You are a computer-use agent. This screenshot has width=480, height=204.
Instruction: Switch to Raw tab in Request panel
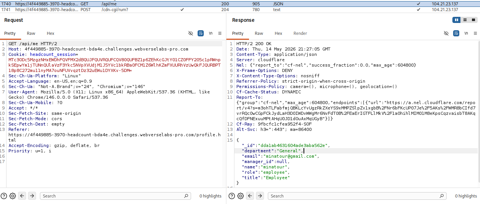pos(31,33)
